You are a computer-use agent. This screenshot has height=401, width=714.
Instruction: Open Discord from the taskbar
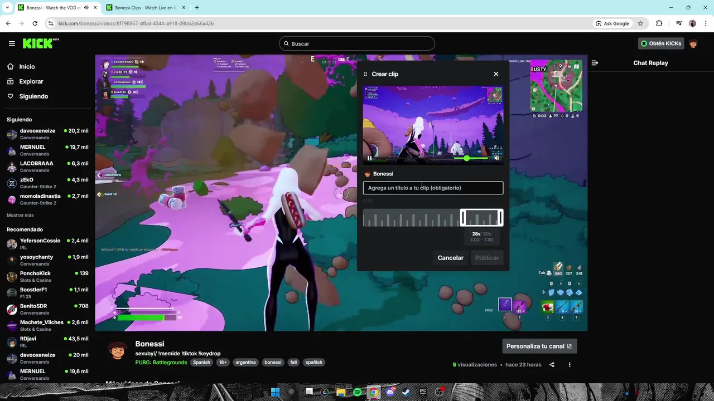(390, 392)
